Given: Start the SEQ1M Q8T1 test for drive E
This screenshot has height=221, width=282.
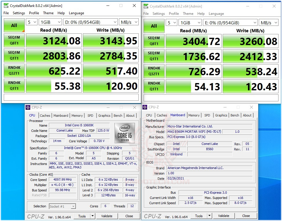Looking at the screenshot, I should [154, 41].
